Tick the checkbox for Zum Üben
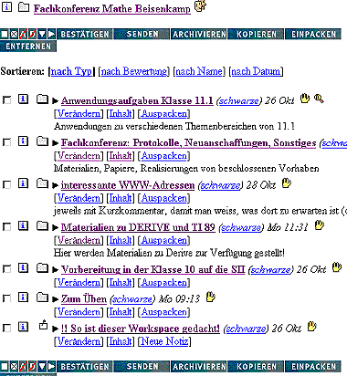The height and width of the screenshot is (376, 347). point(6,298)
